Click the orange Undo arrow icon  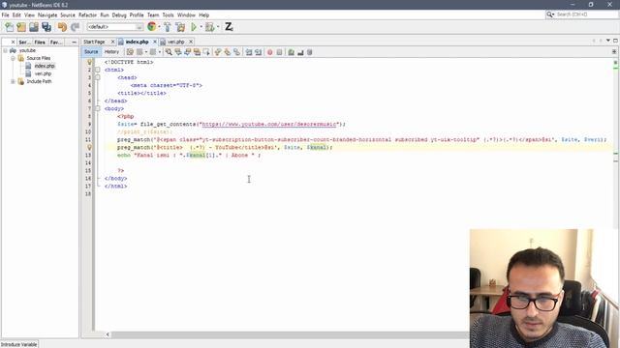click(62, 27)
